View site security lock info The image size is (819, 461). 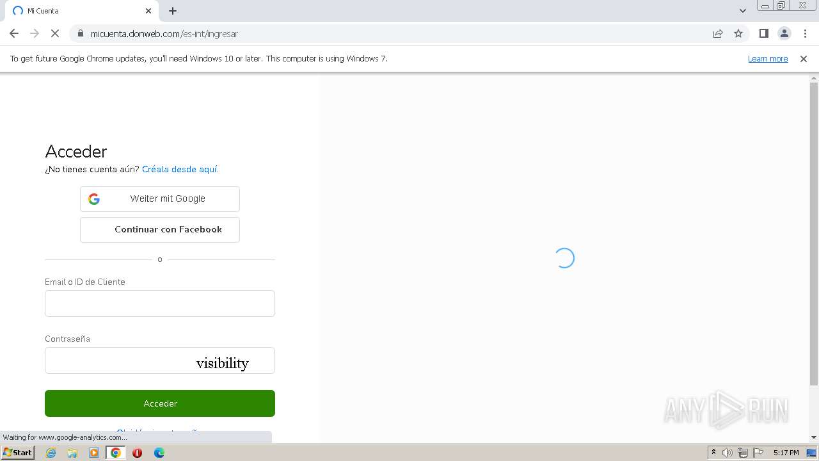click(80, 33)
